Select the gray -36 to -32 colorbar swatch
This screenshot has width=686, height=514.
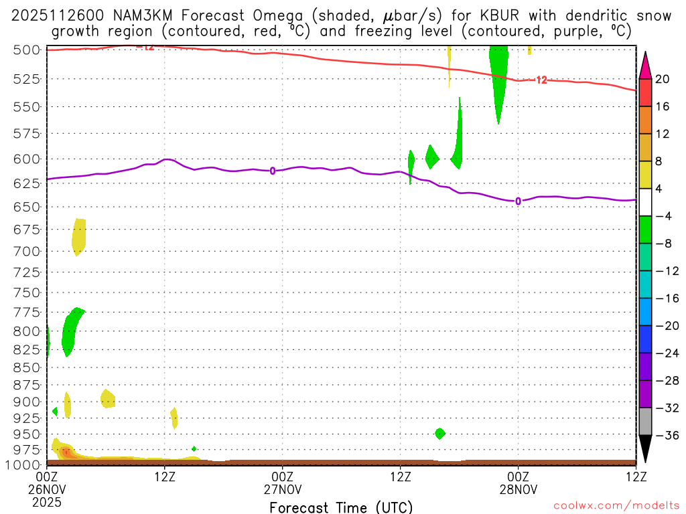645,422
